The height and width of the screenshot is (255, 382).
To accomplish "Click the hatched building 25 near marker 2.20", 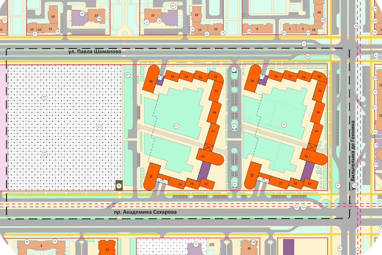I will tap(249, 248).
